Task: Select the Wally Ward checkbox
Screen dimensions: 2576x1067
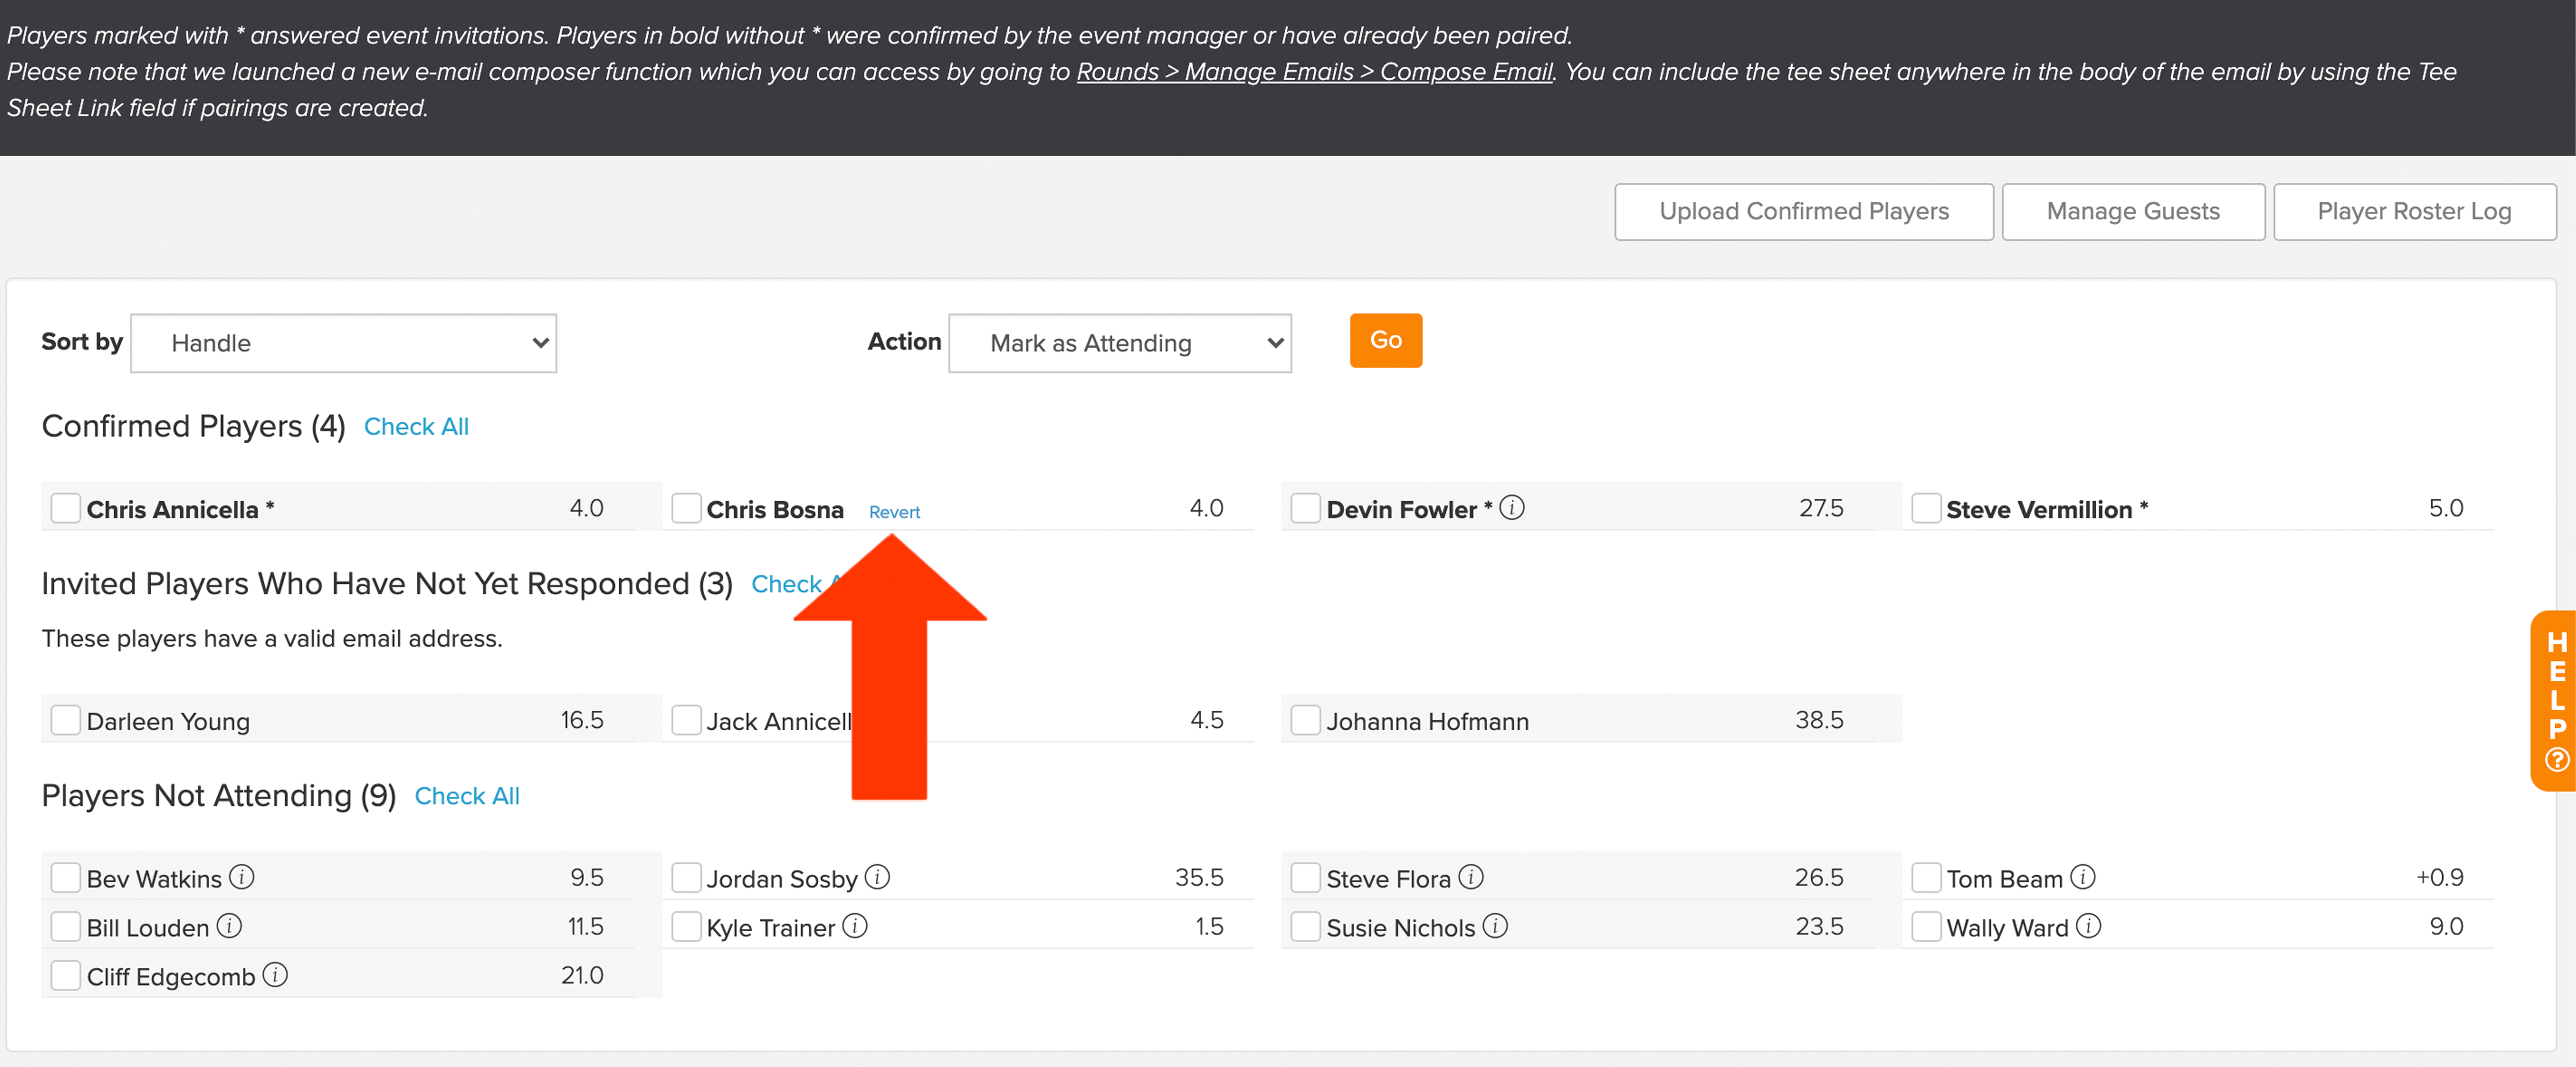Action: 1926,927
